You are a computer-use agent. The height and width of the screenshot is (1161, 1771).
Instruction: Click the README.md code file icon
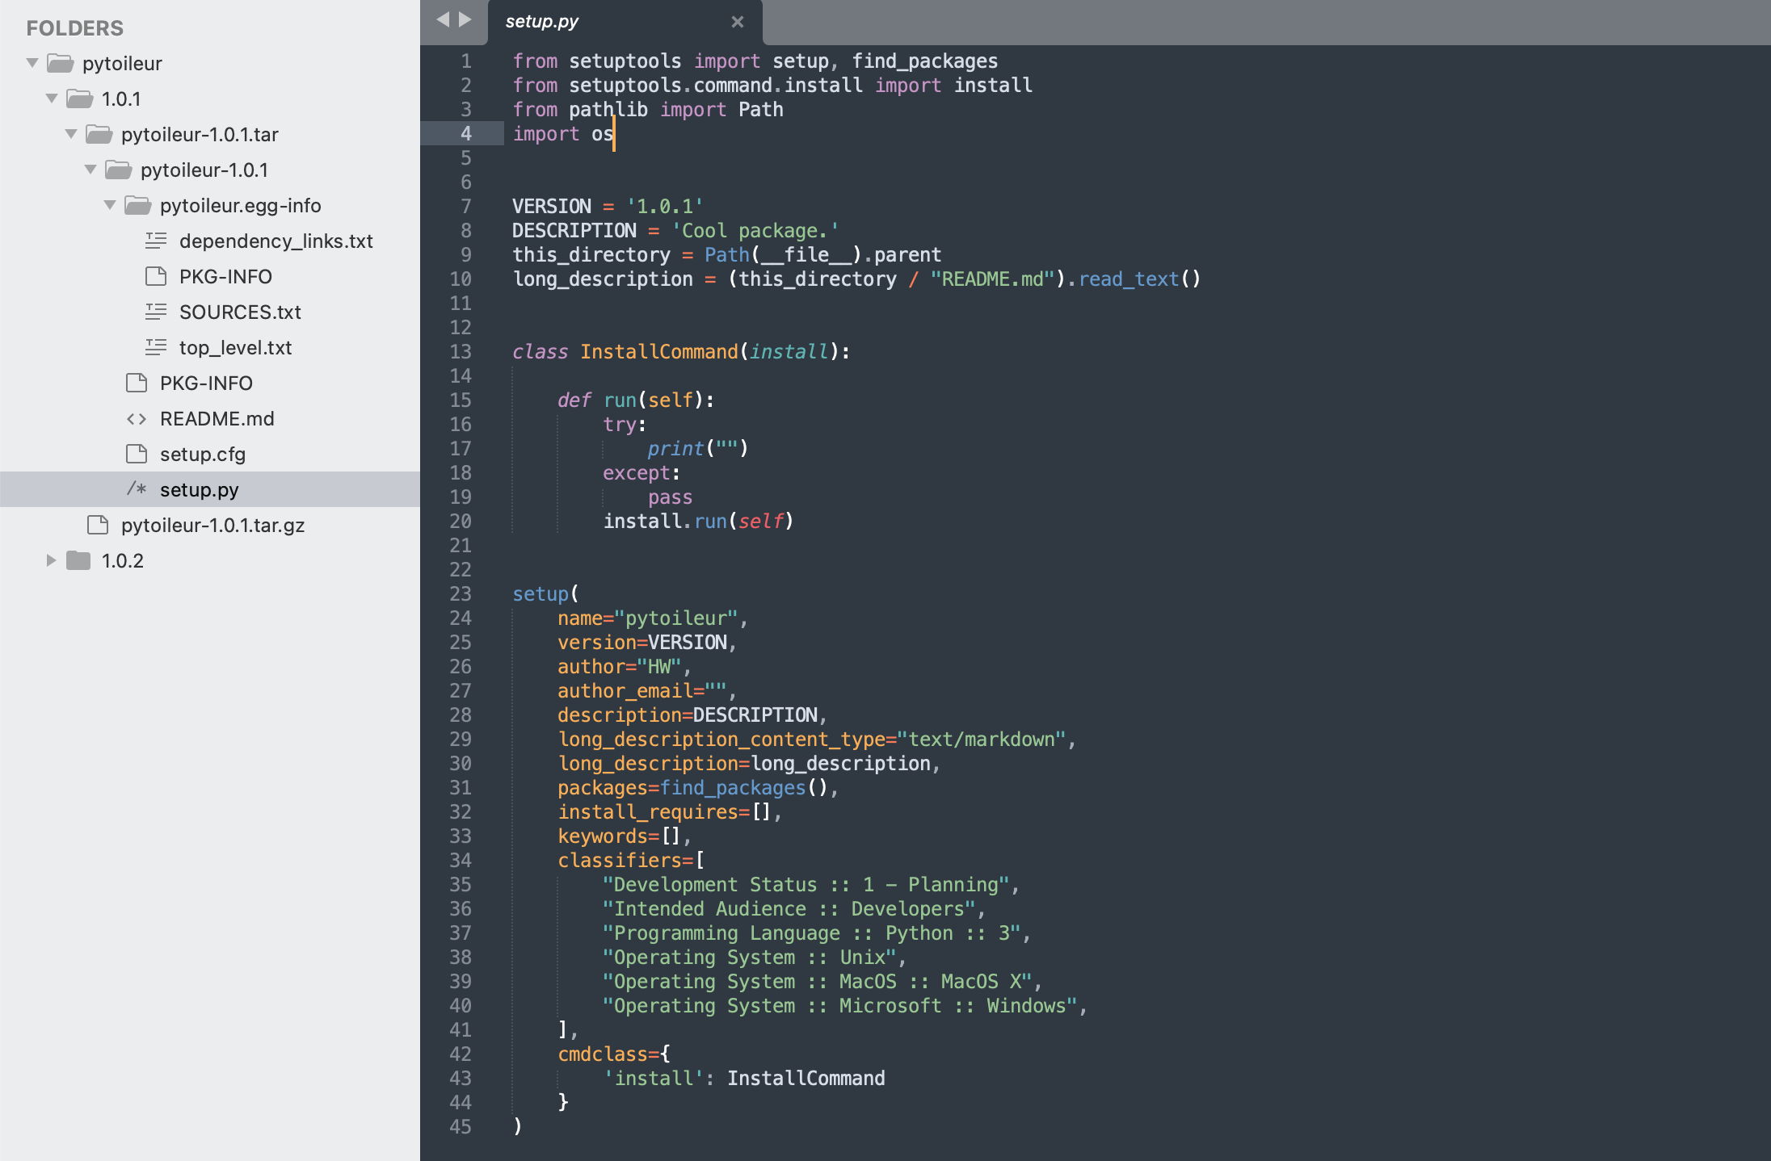pyautogui.click(x=137, y=419)
